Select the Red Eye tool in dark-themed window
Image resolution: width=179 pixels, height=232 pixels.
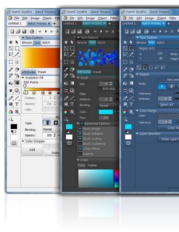pyautogui.click(x=66, y=90)
